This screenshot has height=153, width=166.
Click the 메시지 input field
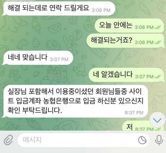click(84, 140)
